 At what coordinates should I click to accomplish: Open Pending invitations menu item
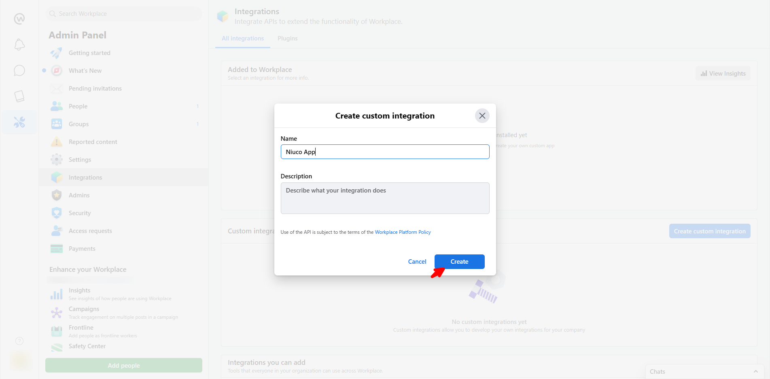[124, 89]
